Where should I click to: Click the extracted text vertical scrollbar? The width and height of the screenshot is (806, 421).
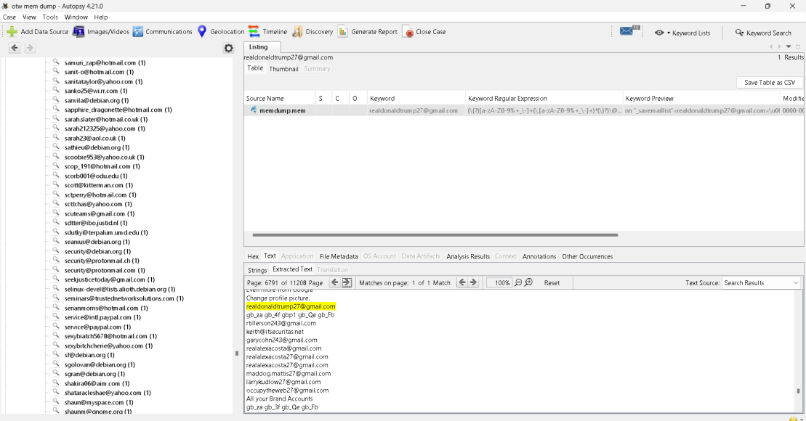(x=798, y=391)
